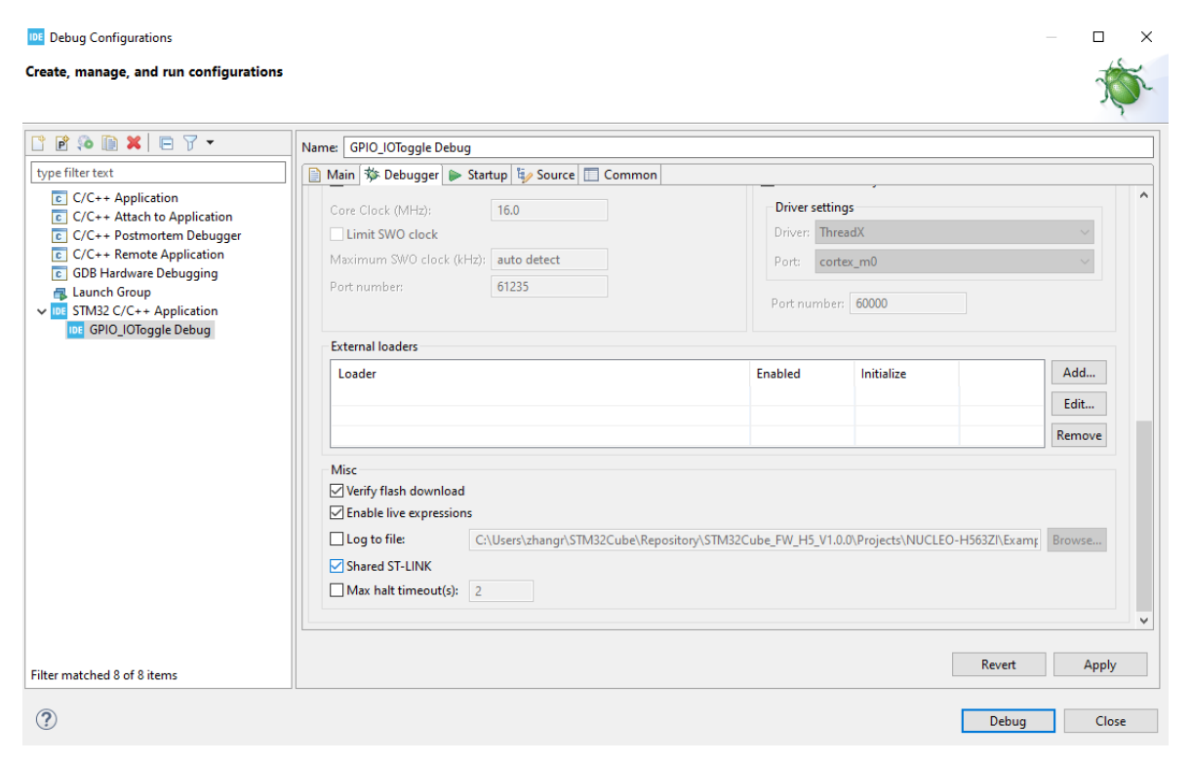Enable the Log to file checkbox
Image resolution: width=1191 pixels, height=764 pixels.
[x=337, y=539]
